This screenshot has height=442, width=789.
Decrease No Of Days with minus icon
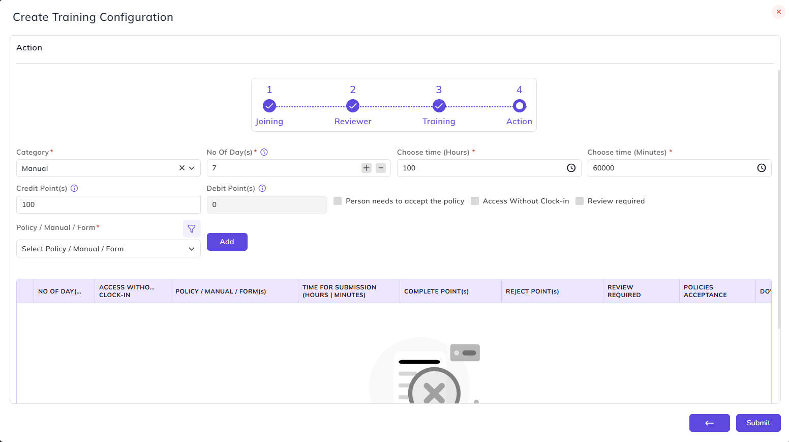pos(381,168)
